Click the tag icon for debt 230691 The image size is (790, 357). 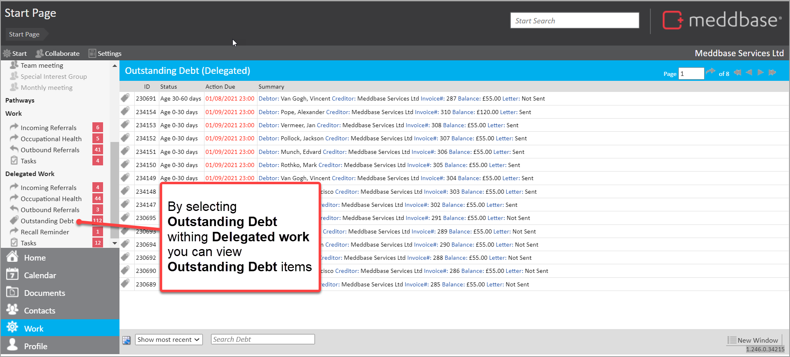[125, 98]
